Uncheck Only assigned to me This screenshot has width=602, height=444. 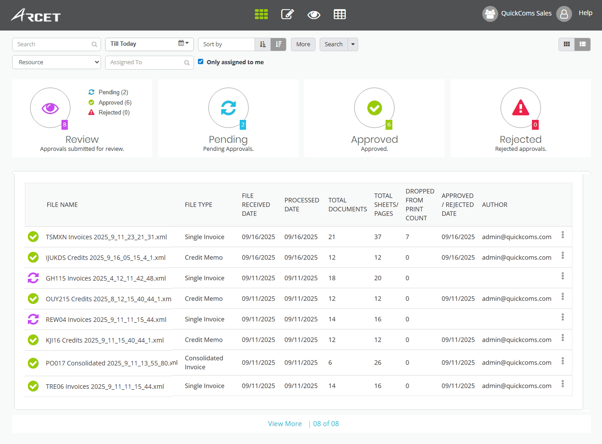pos(201,62)
